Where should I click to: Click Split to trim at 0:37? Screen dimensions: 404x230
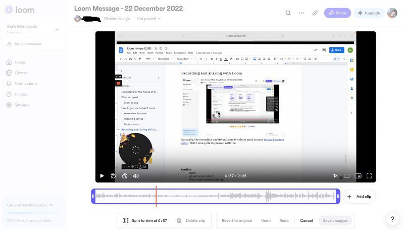pyautogui.click(x=145, y=220)
